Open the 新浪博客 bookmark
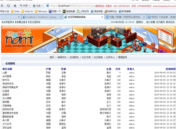 pos(125,11)
